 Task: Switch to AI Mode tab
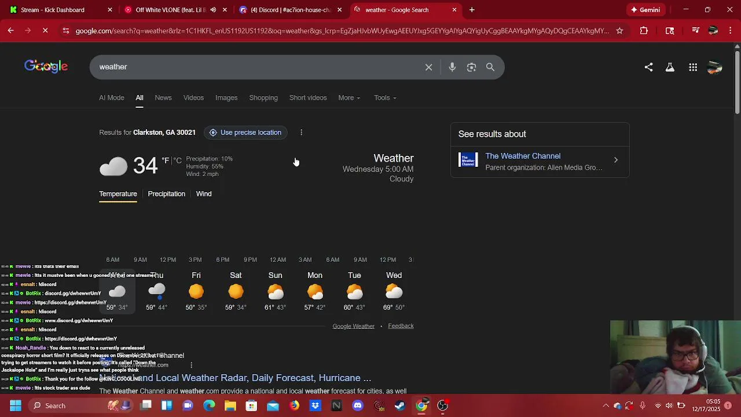(x=112, y=98)
